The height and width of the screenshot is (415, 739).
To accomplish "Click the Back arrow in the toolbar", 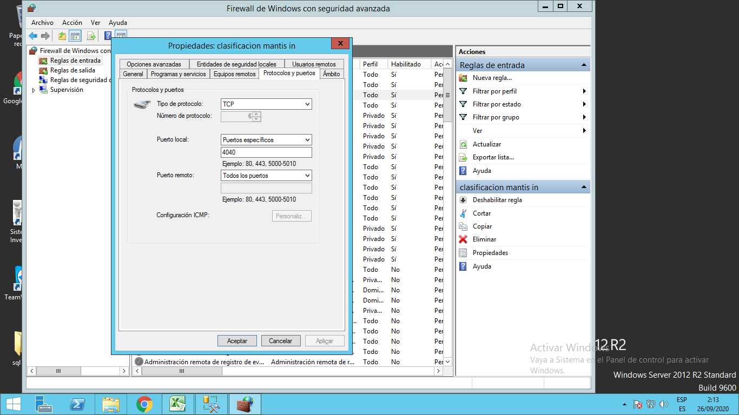I will 33,36.
